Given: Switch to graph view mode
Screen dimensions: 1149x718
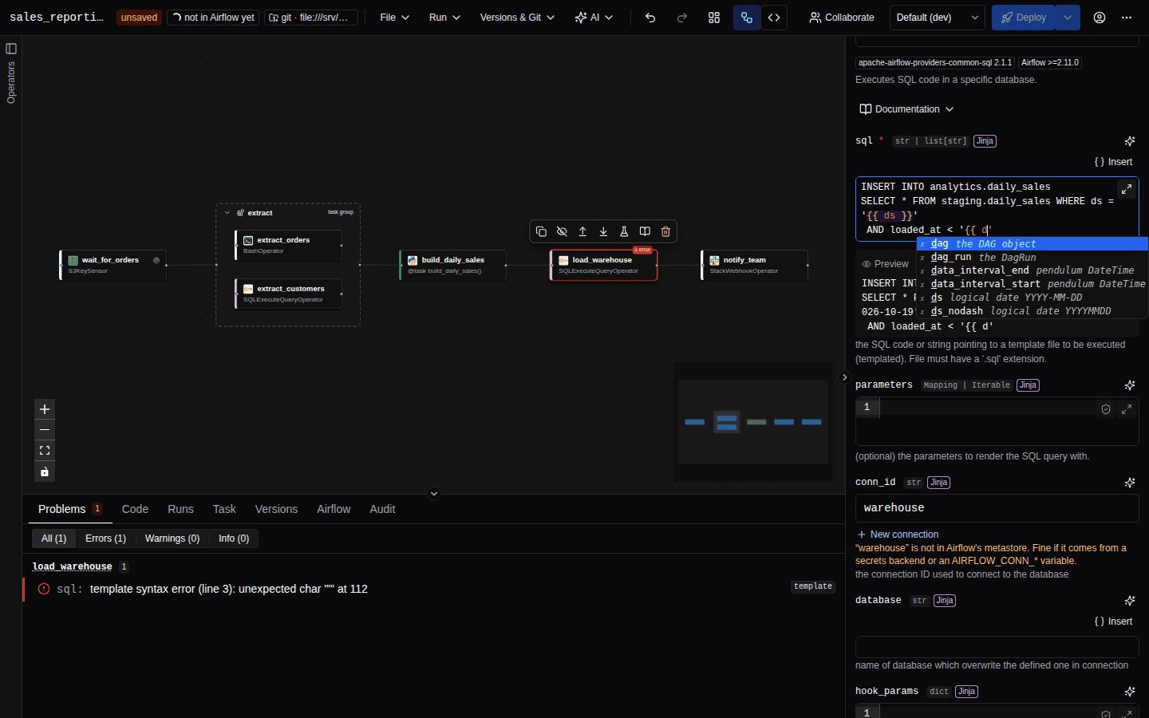Looking at the screenshot, I should click(x=747, y=18).
